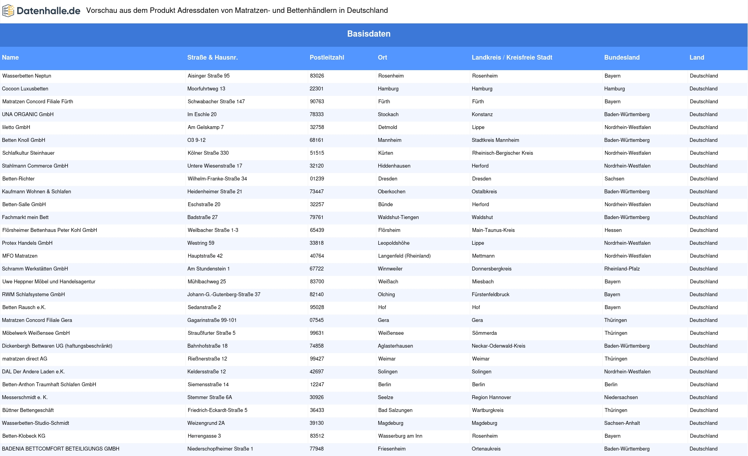Select the Postleitzahl column header

327,58
